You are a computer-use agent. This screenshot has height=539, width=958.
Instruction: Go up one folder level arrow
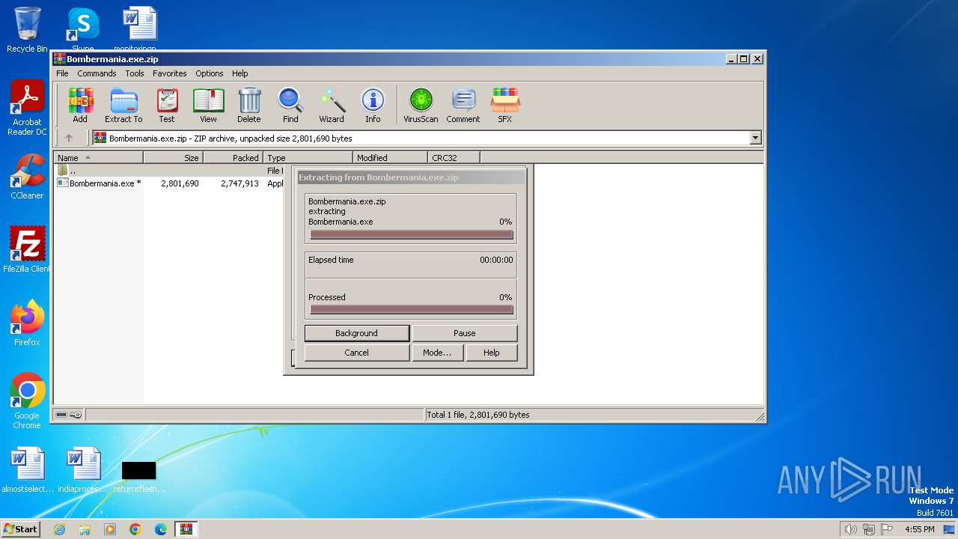69,138
